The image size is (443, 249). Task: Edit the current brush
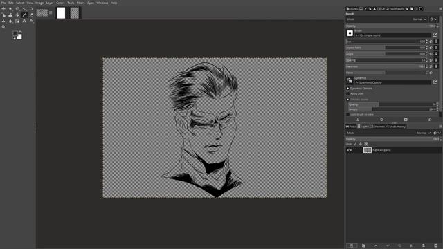pyautogui.click(x=435, y=35)
